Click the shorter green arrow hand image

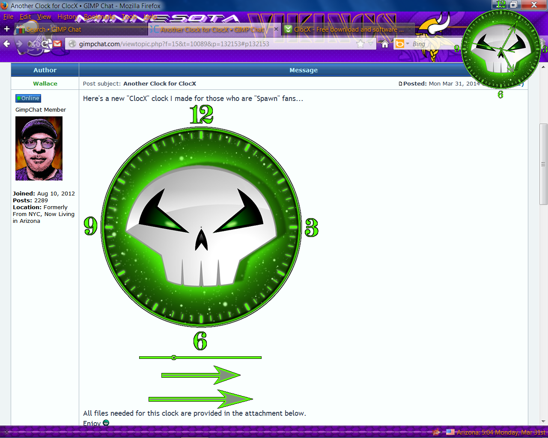click(x=201, y=375)
